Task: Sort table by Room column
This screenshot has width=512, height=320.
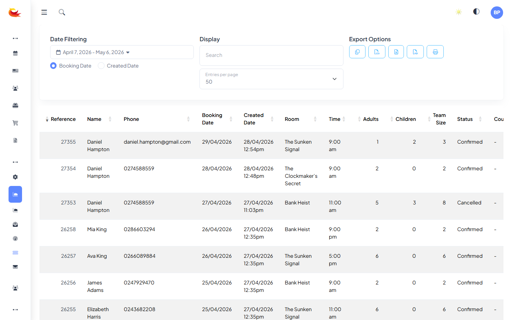Action: click(300, 119)
